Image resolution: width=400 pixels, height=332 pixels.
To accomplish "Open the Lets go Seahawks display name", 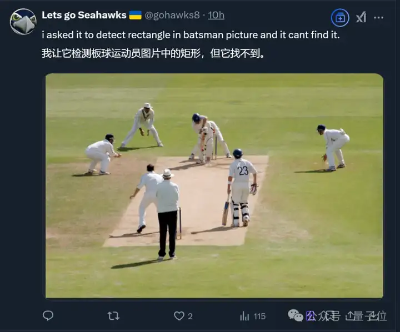I will (x=84, y=15).
